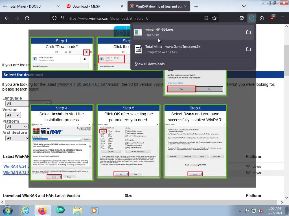Click the Firefox taskbar icon

point(42,210)
